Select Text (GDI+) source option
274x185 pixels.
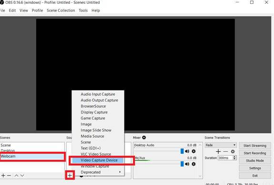[x=98, y=148]
